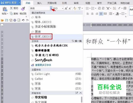
Task: Select 楷体_GB2312 font
Action: tap(56, 22)
